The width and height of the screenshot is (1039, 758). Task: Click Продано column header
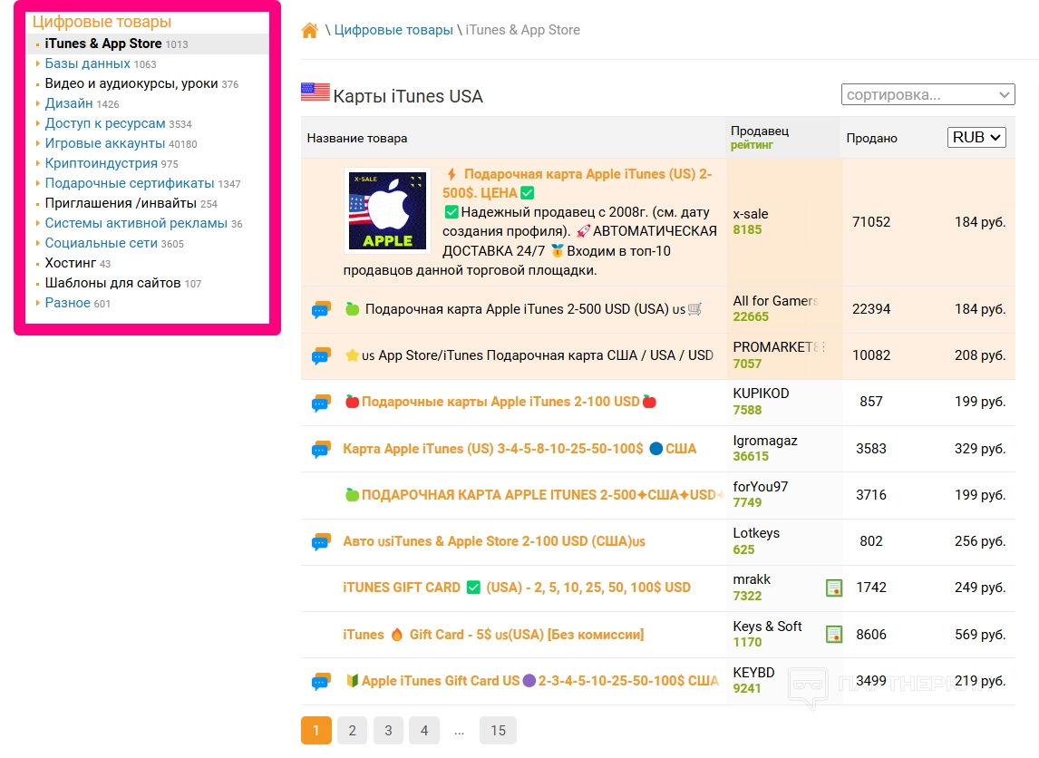pyautogui.click(x=871, y=138)
